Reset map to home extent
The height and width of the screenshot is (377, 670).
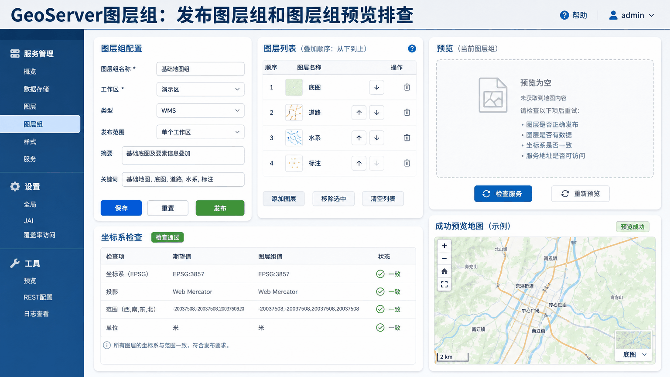point(444,271)
